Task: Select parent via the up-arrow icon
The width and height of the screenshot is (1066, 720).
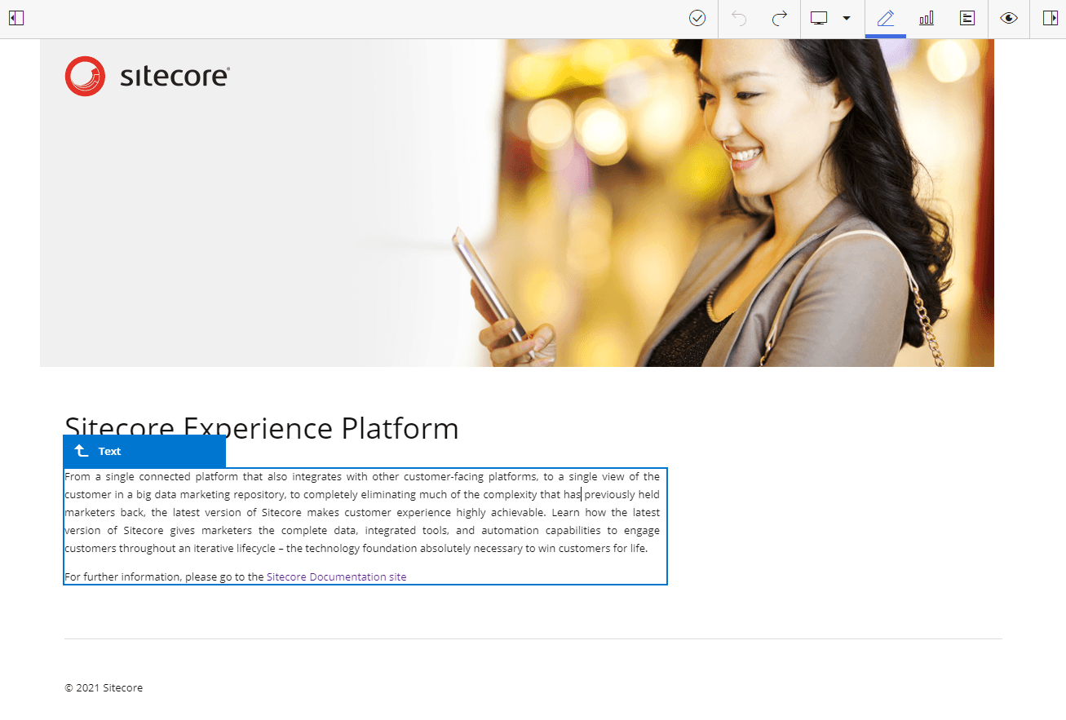Action: tap(81, 451)
